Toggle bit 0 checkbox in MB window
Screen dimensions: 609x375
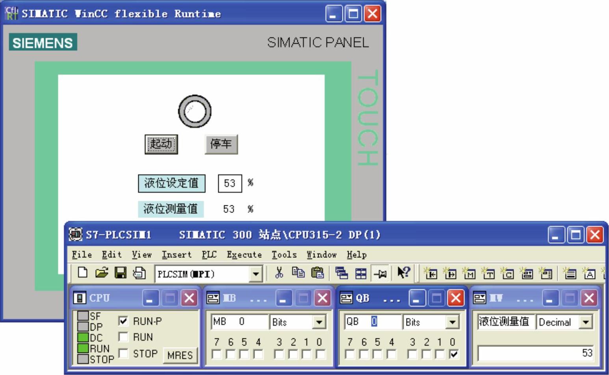pos(320,355)
